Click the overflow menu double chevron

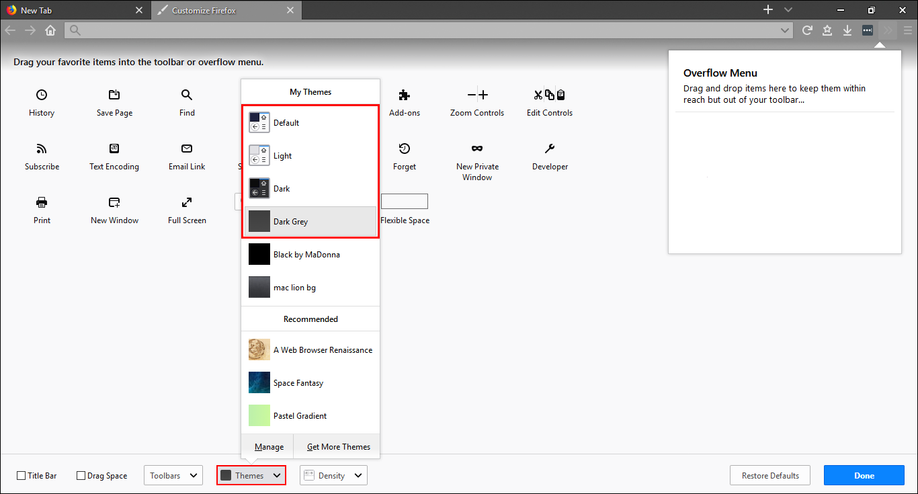[888, 30]
